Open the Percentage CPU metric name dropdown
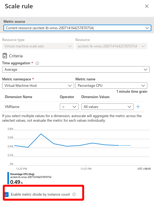 click(111, 85)
